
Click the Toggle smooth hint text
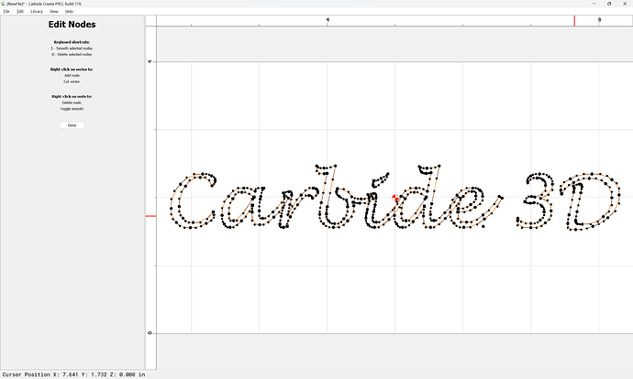click(x=72, y=109)
